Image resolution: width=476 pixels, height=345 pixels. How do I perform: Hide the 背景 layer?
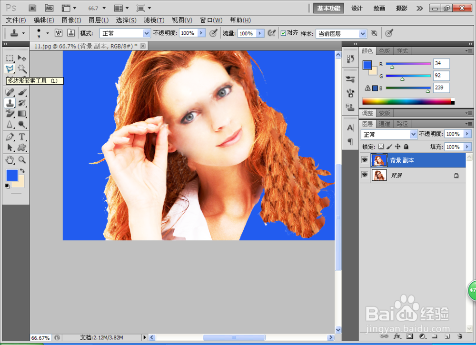(x=365, y=175)
